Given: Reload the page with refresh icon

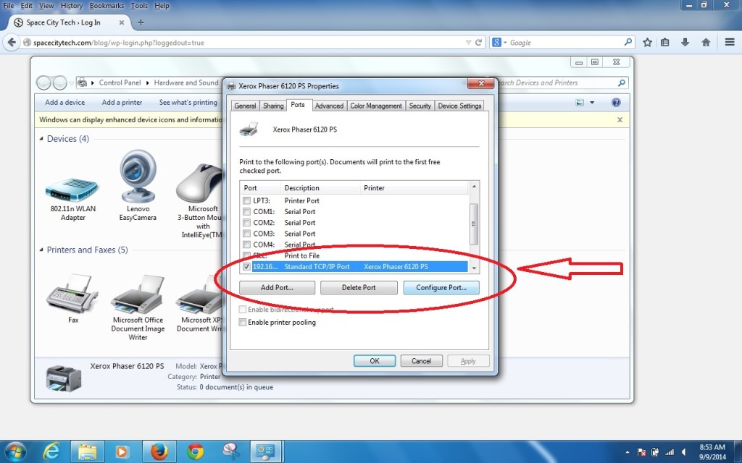Looking at the screenshot, I should [x=479, y=43].
